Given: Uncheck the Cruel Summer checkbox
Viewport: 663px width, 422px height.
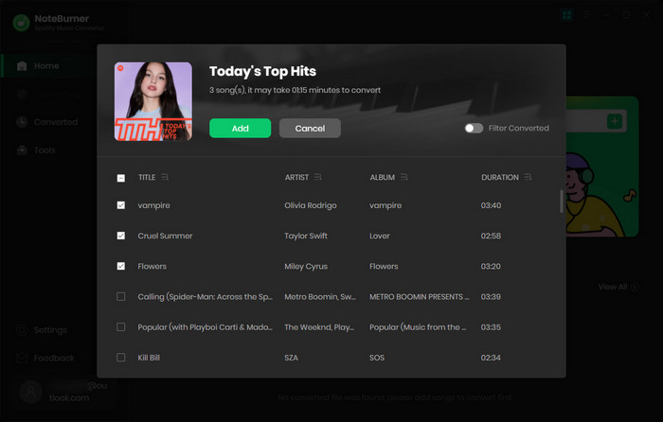Looking at the screenshot, I should 121,236.
